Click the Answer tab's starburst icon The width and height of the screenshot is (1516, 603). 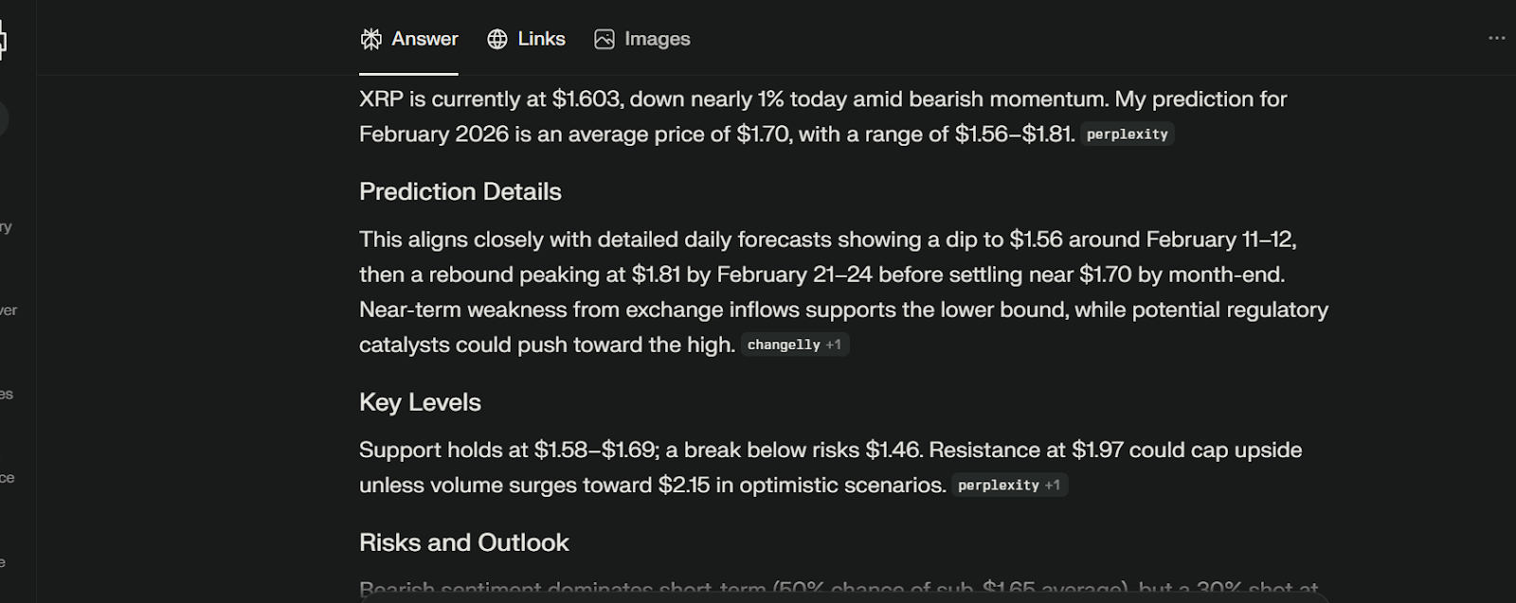click(371, 39)
